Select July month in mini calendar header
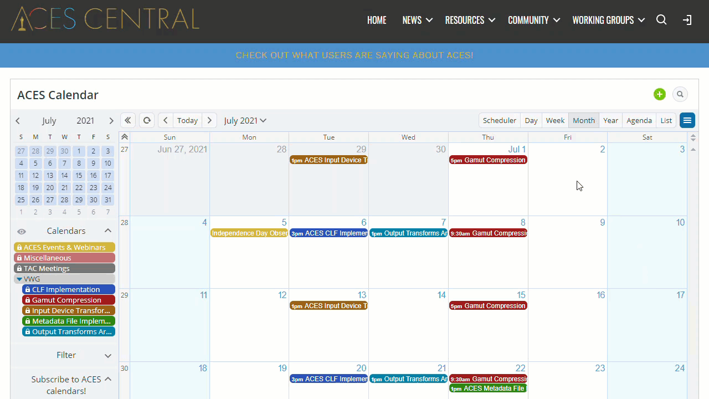 [x=49, y=121]
